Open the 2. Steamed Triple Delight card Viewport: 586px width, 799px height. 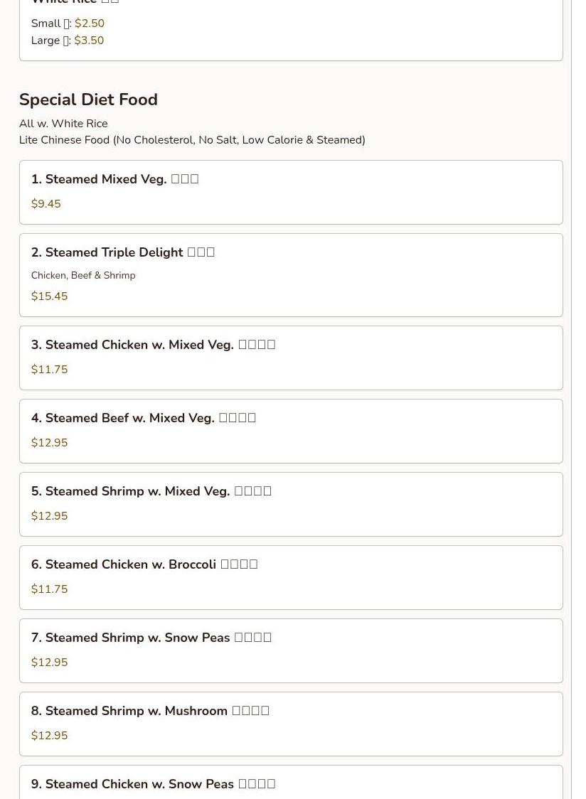point(291,275)
